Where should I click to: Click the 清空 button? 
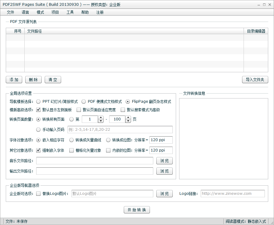(53, 80)
